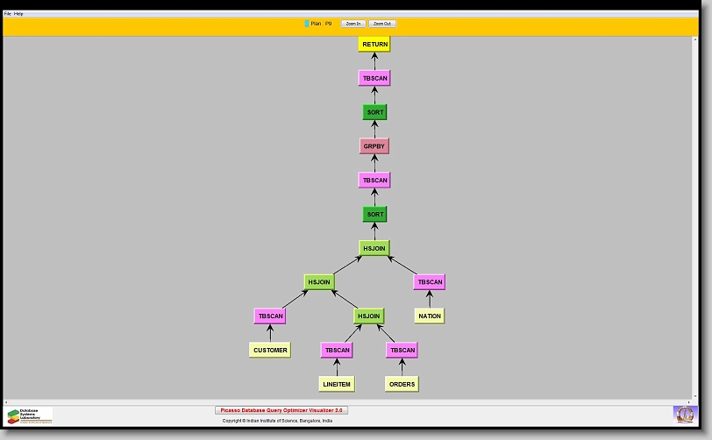The height and width of the screenshot is (440, 712).
Task: Select the ORDERS table node
Action: (402, 384)
